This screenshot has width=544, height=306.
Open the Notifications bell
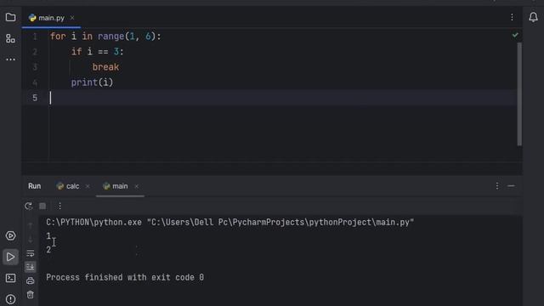[x=533, y=17]
